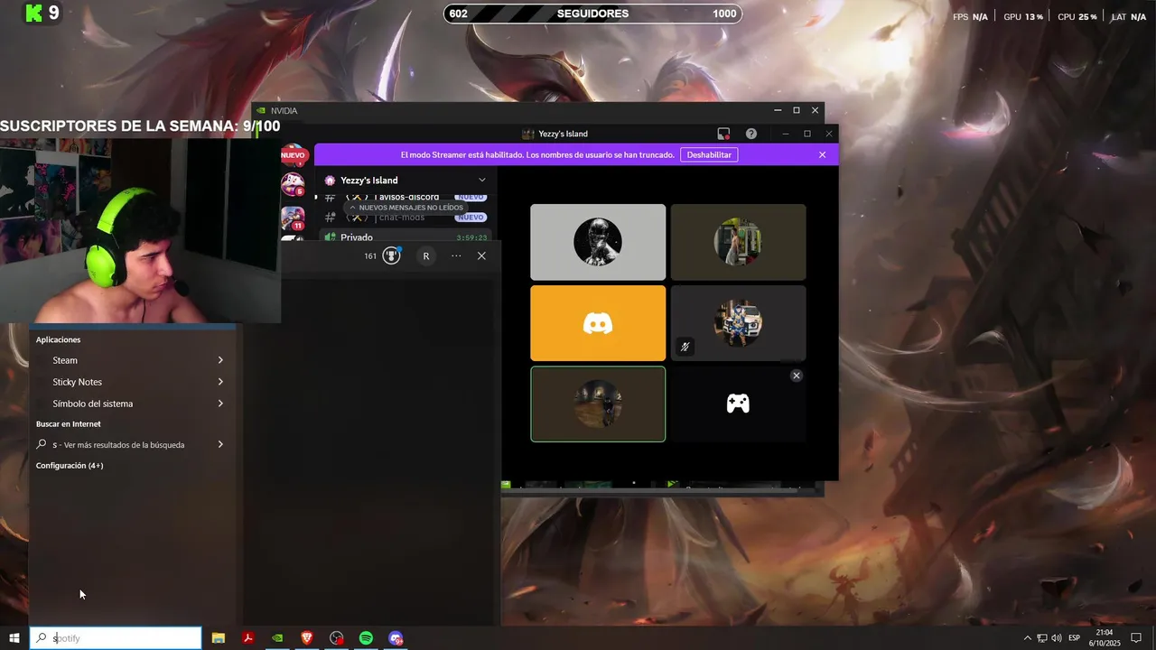1156x650 pixels.
Task: Click the magnifier icon in the search box
Action: tap(42, 638)
